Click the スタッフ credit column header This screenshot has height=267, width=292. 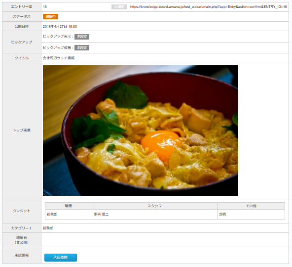pos(154,206)
